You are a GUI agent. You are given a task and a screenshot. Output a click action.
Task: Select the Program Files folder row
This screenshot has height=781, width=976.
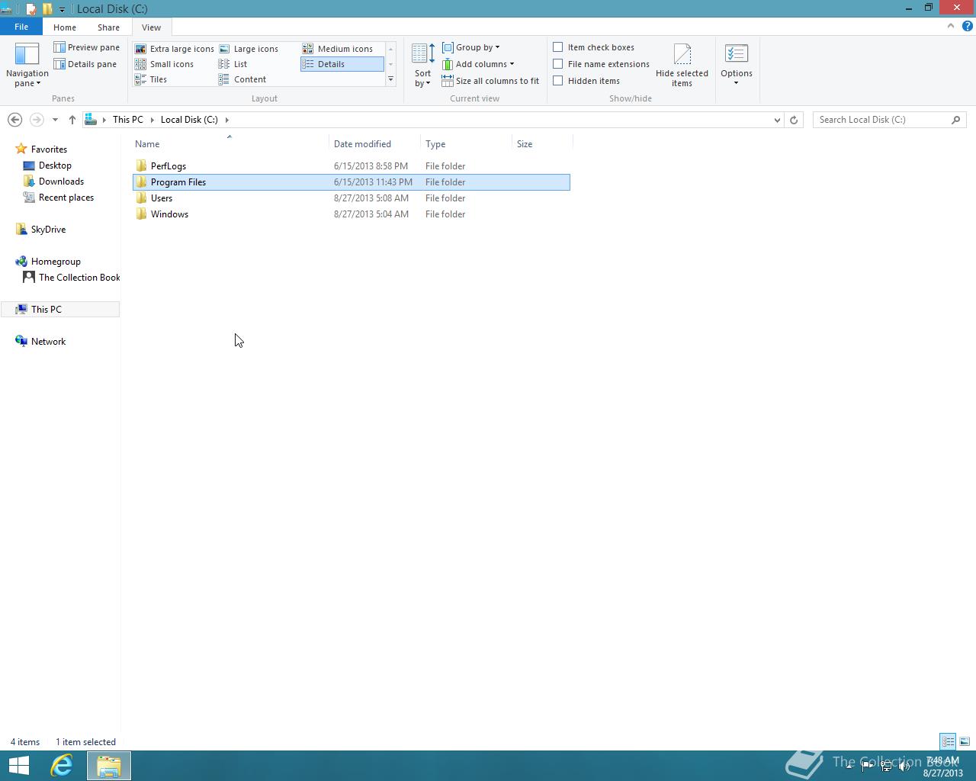352,182
